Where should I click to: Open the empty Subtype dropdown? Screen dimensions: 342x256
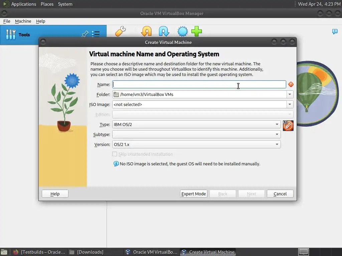click(x=196, y=135)
